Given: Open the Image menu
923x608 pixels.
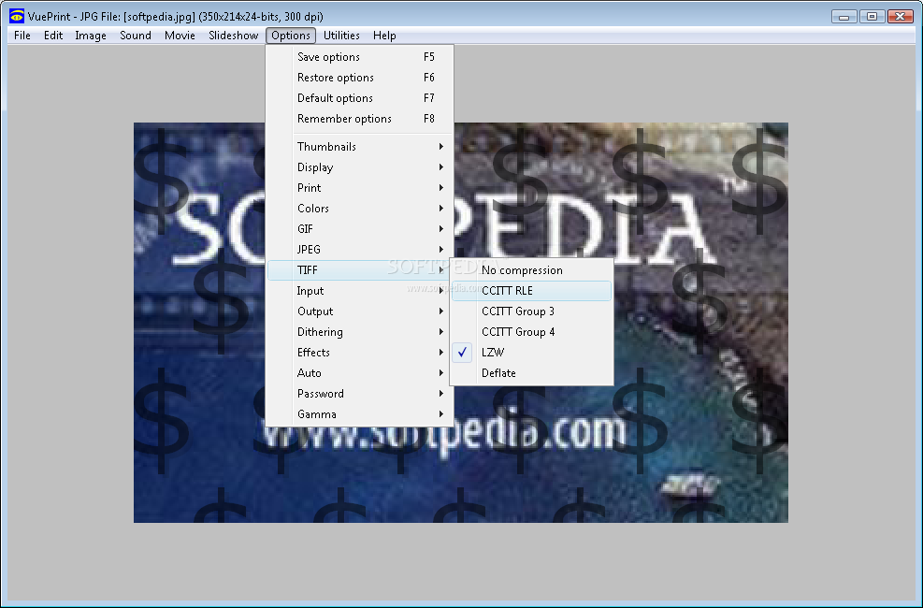Looking at the screenshot, I should click(x=91, y=36).
